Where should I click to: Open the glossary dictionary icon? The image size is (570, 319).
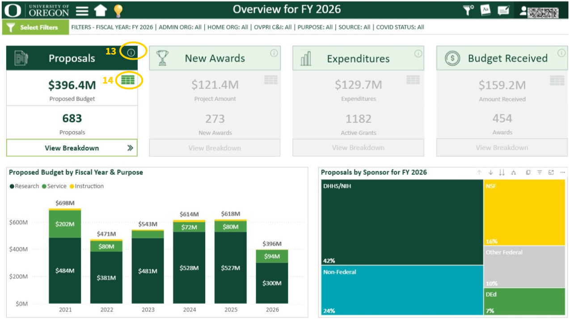tap(486, 10)
